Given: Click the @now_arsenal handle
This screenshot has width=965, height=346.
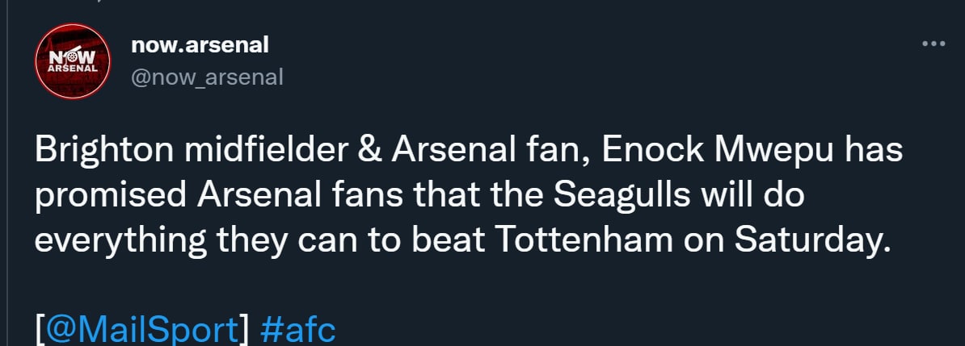Looking at the screenshot, I should [207, 77].
